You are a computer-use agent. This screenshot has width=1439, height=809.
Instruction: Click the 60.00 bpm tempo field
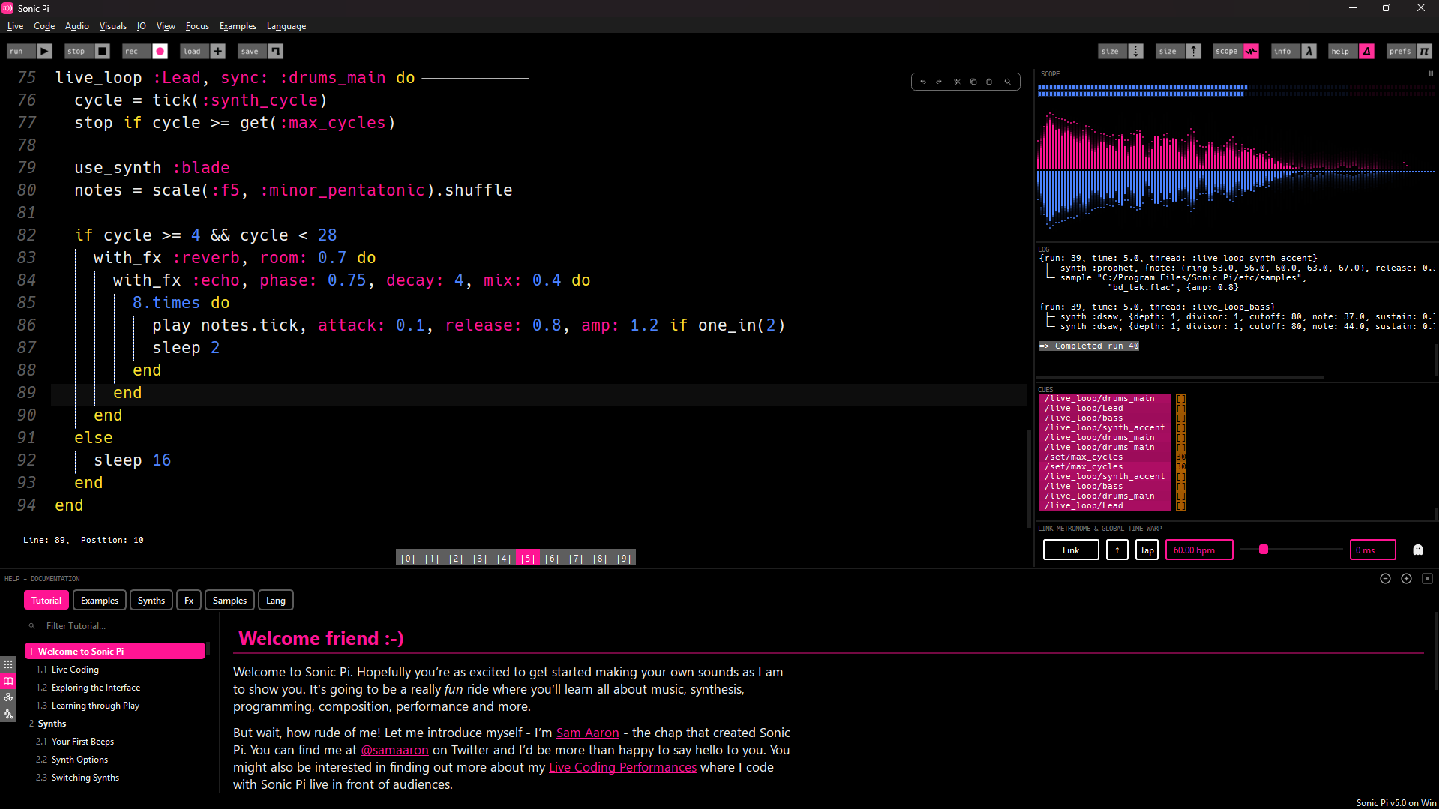click(x=1199, y=550)
